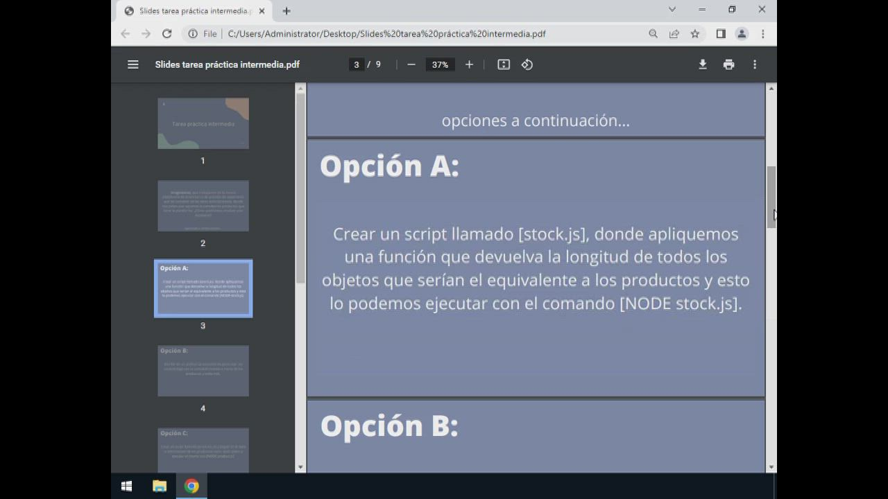Screen dimensions: 888x499
Task: Edit the current page number field
Action: click(x=357, y=64)
